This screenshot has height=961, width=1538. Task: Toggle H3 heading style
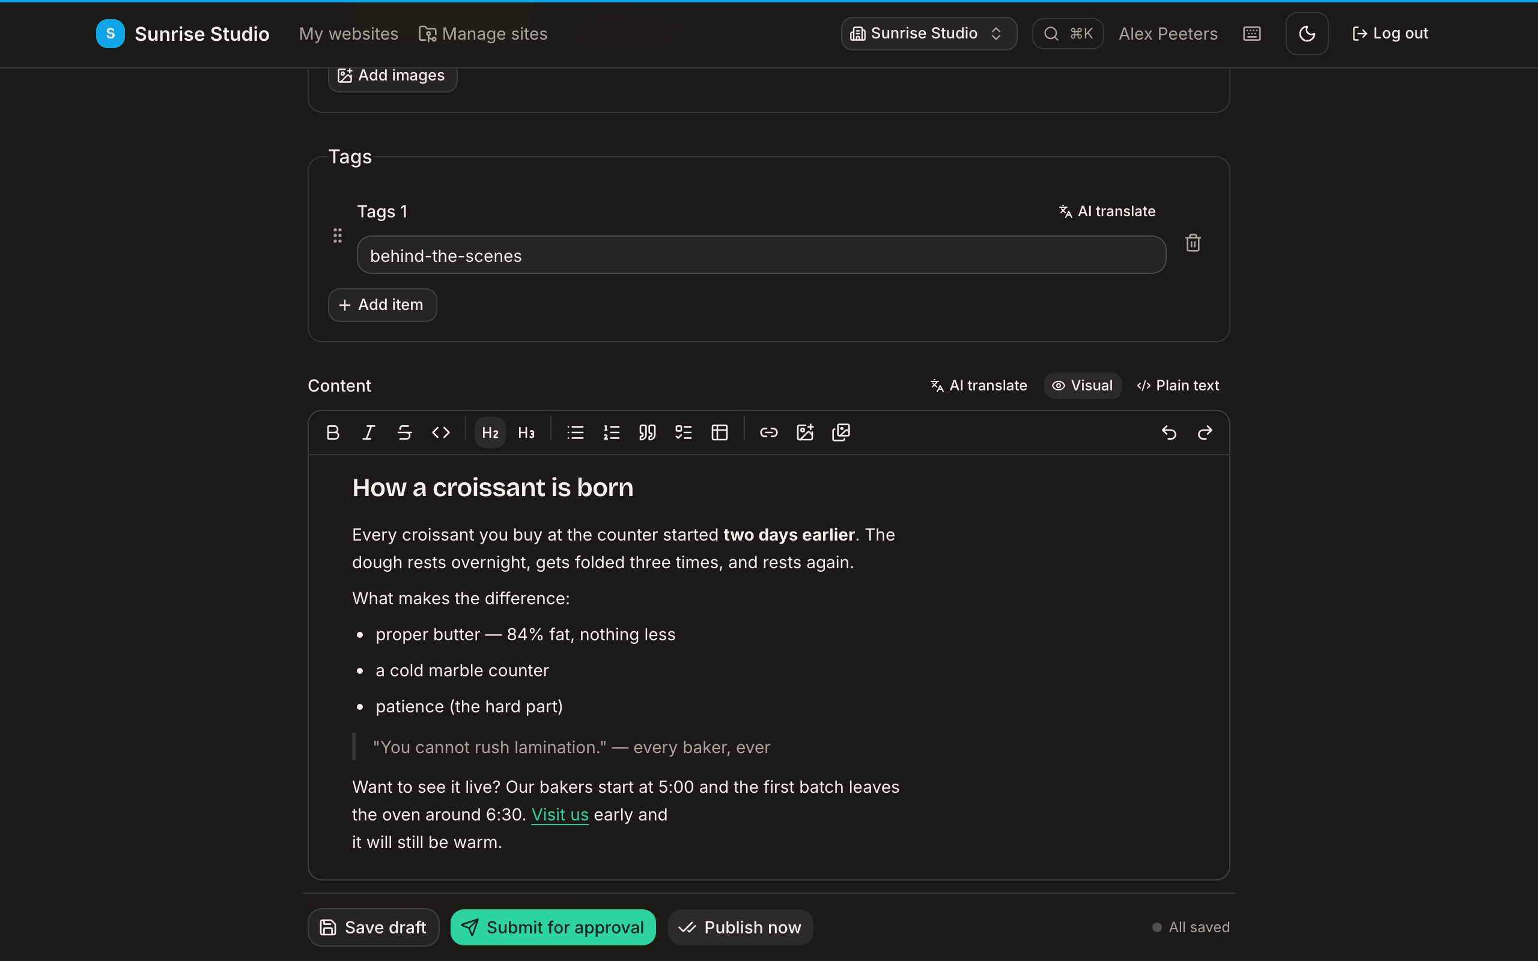click(526, 433)
